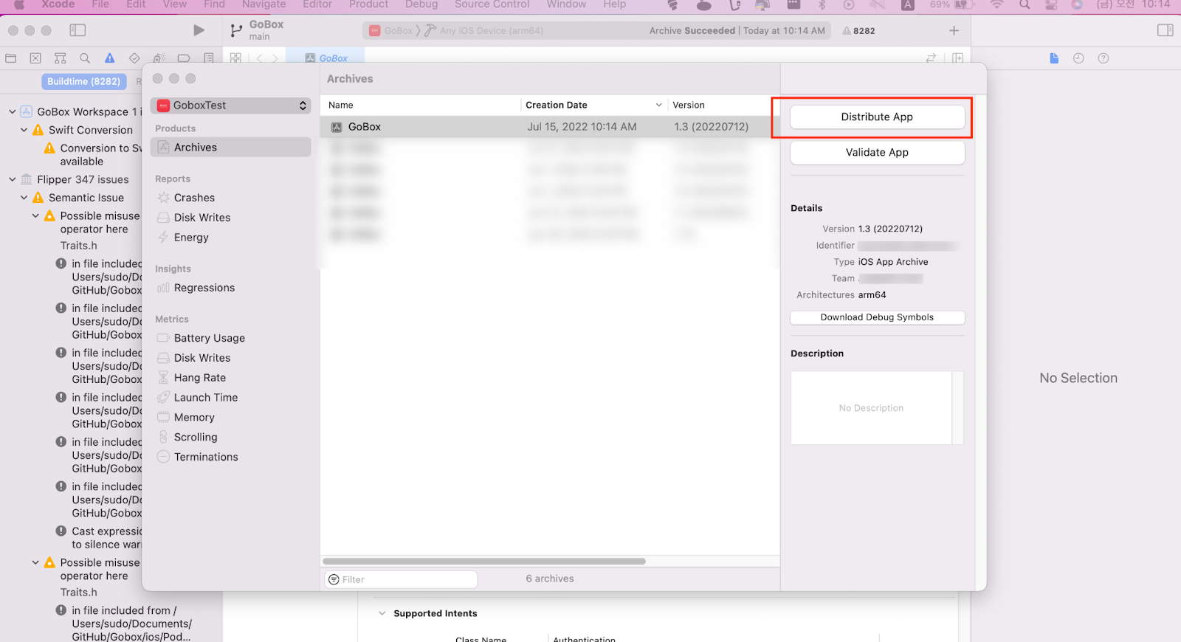This screenshot has height=642, width=1181.
Task: Open the Memory metric
Action: tap(194, 418)
